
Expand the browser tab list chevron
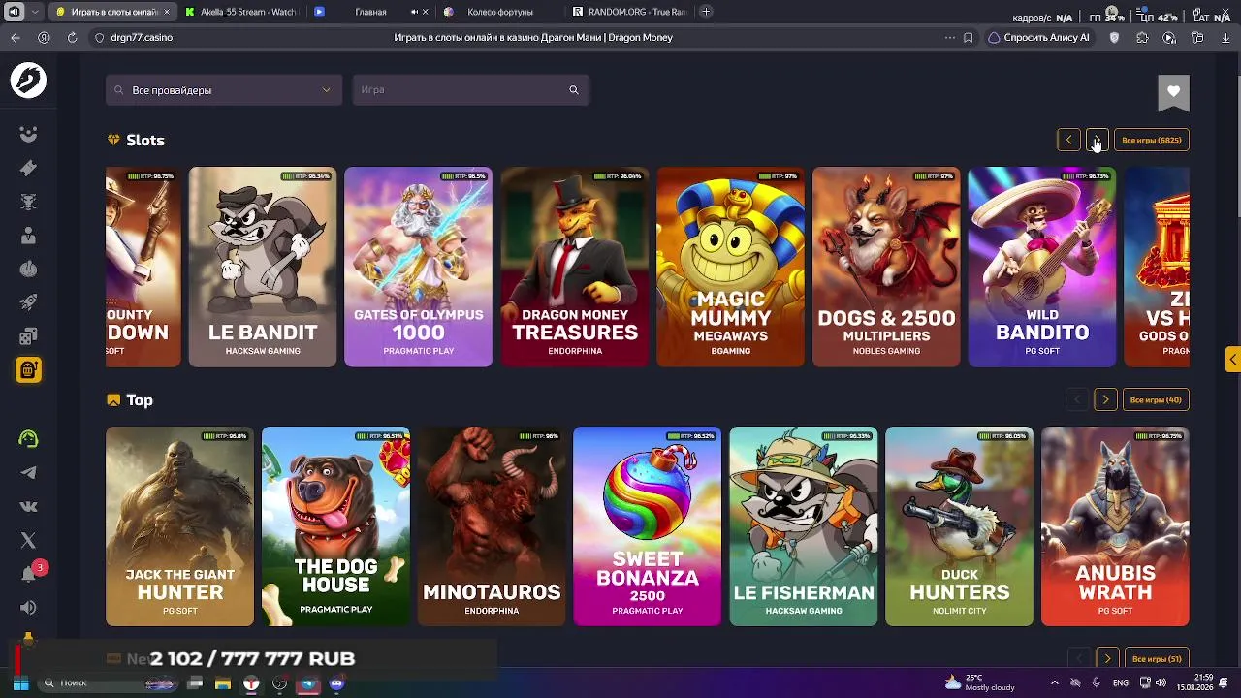pos(36,12)
